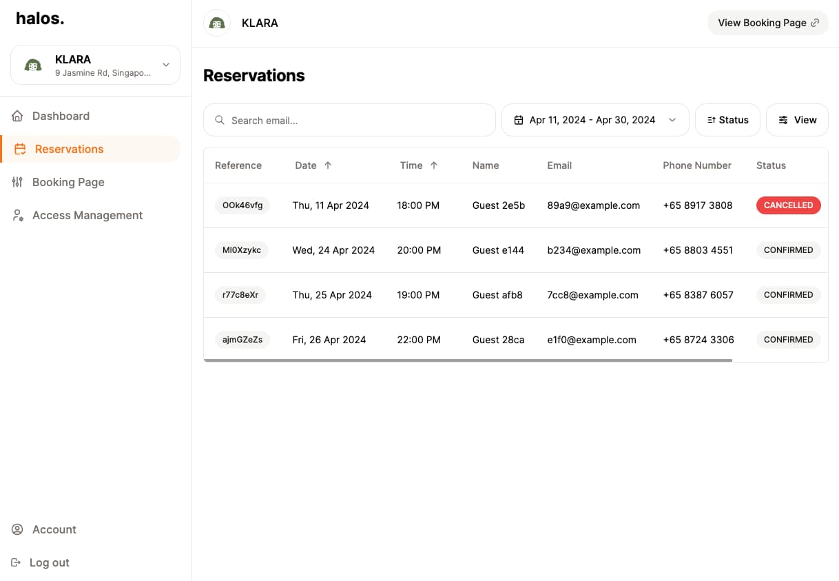This screenshot has width=839, height=581.
Task: Click the View Booking Page button
Action: pyautogui.click(x=767, y=22)
